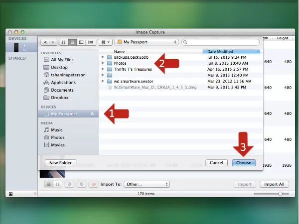Viewport: 299px width, 224px height.
Task: Click the back navigation arrow
Action: pyautogui.click(x=45, y=42)
